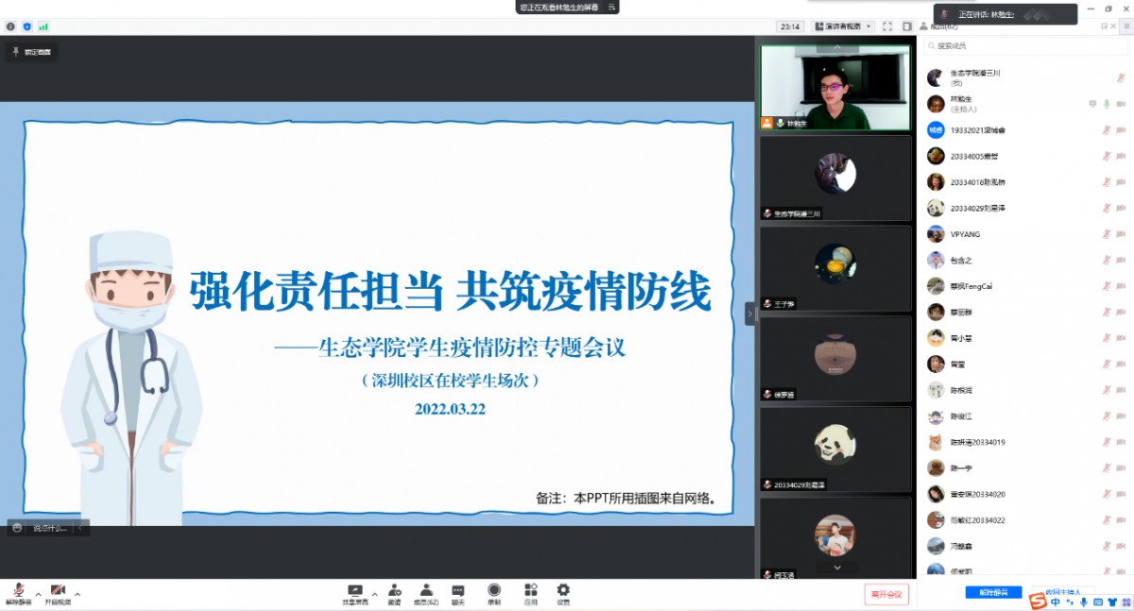Open the invite participants icon

point(394,593)
